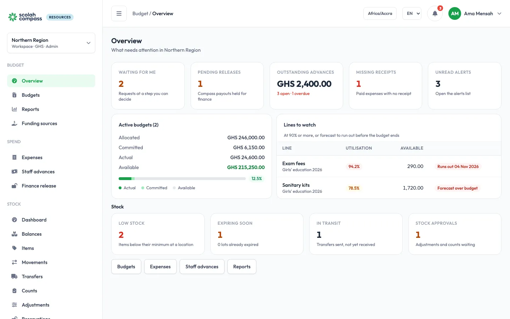Click the Budget breadcrumb link
Image resolution: width=510 pixels, height=319 pixels.
[140, 13]
